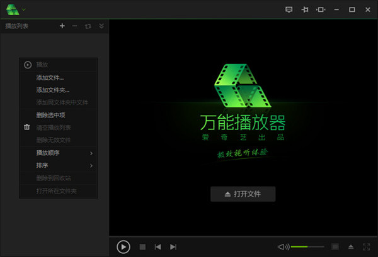Select 删除无效文件 menu entry
The height and width of the screenshot is (257, 378).
click(59, 140)
